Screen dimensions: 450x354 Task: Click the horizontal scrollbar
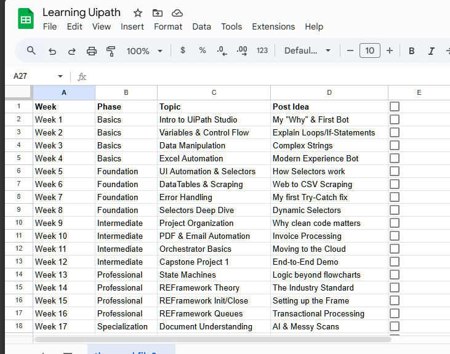[212, 340]
